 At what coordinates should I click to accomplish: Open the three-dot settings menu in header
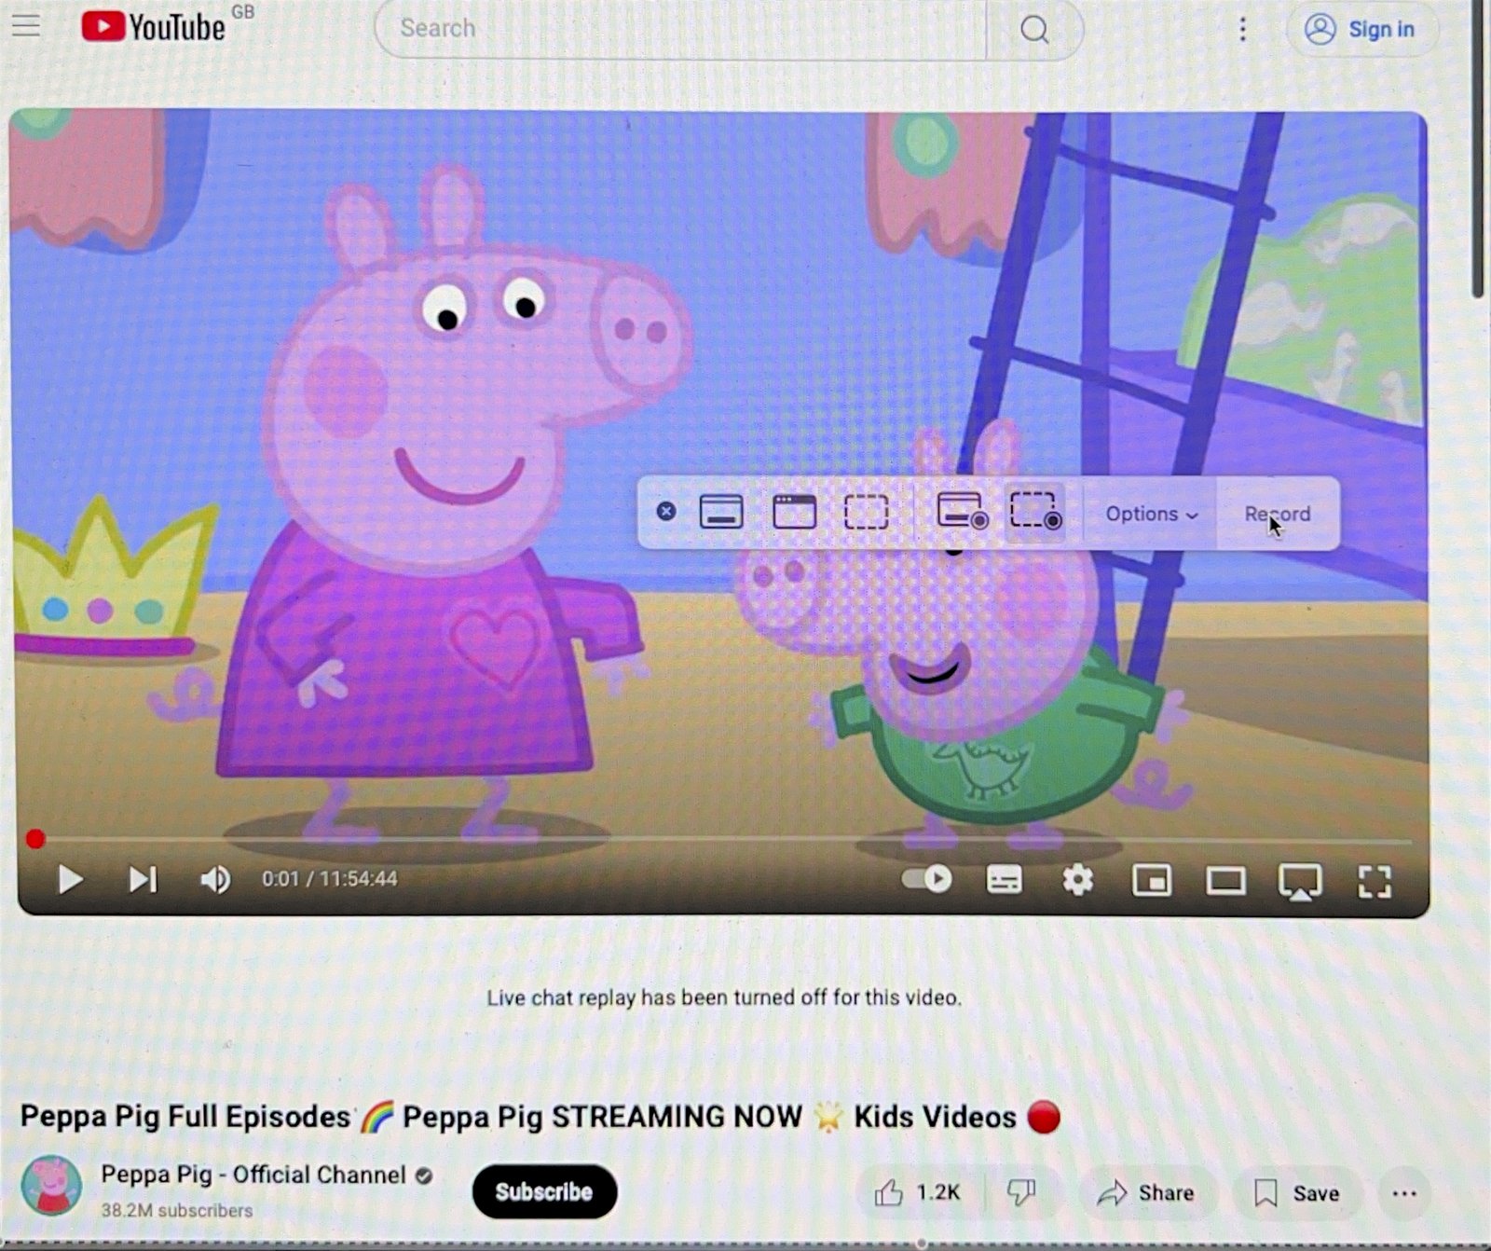pyautogui.click(x=1242, y=30)
